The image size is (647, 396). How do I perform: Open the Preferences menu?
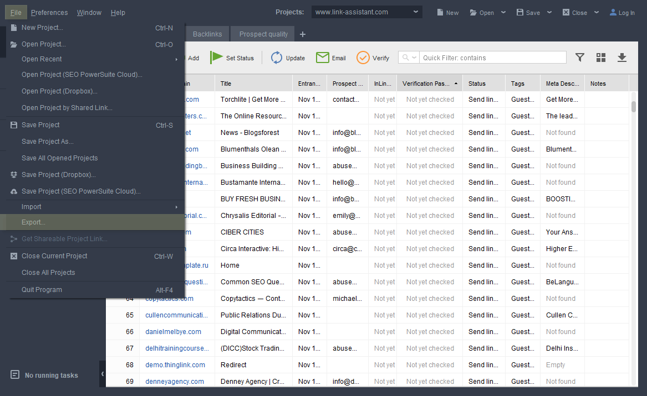point(49,12)
